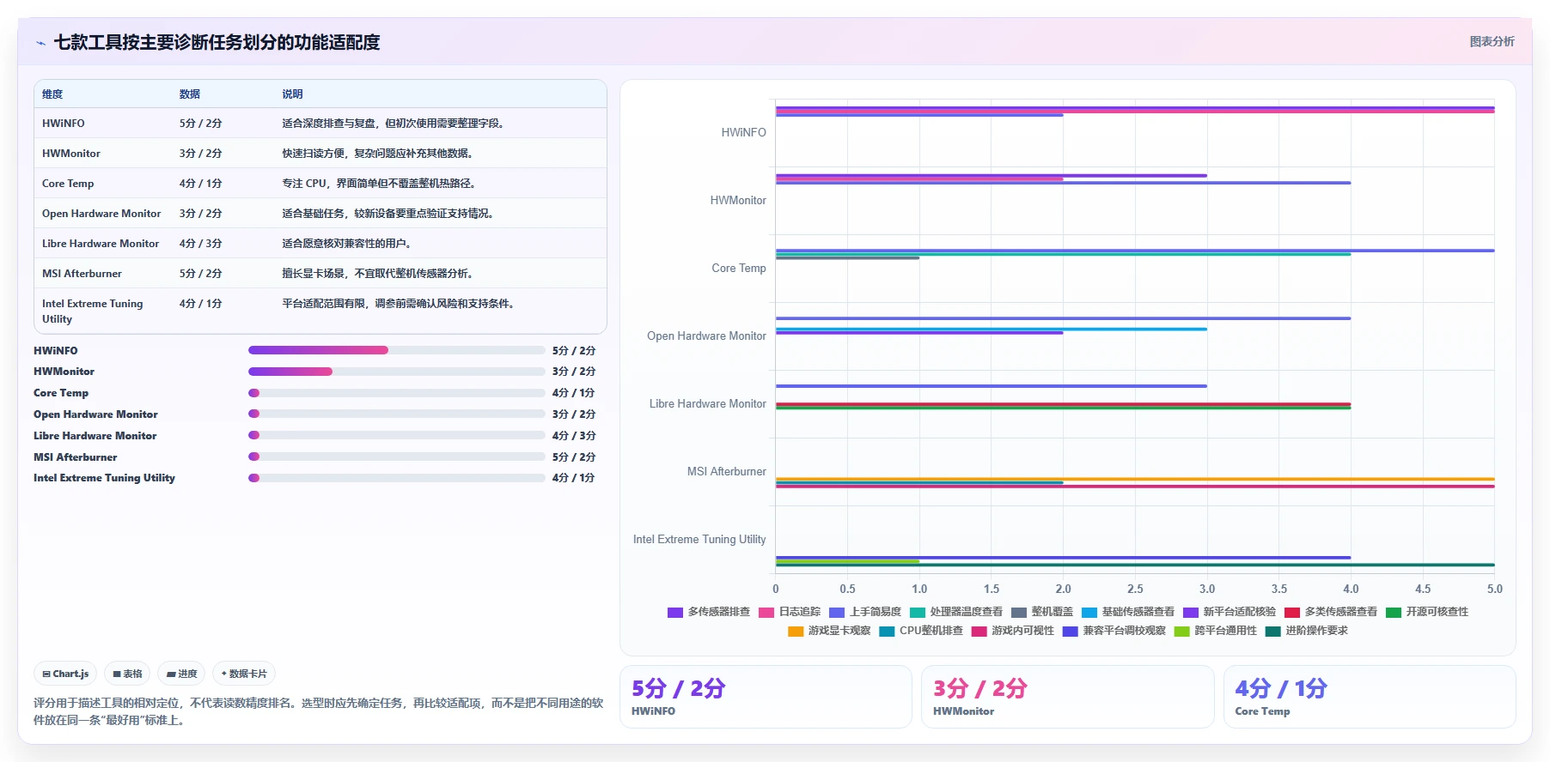Click the orange 游戏显卡观察 legend swatch

[796, 631]
